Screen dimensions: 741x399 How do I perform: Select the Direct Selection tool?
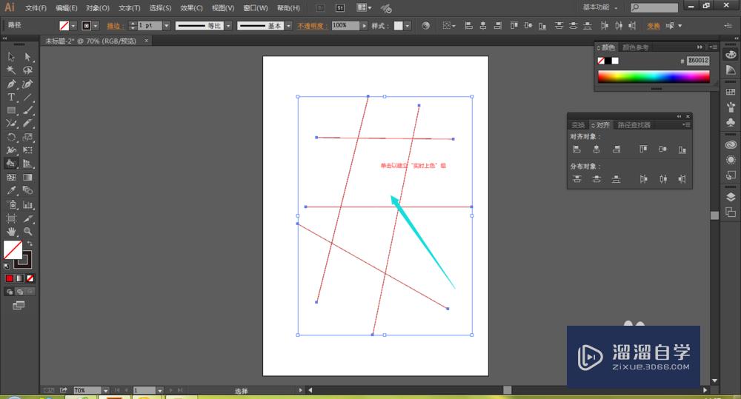click(28, 57)
